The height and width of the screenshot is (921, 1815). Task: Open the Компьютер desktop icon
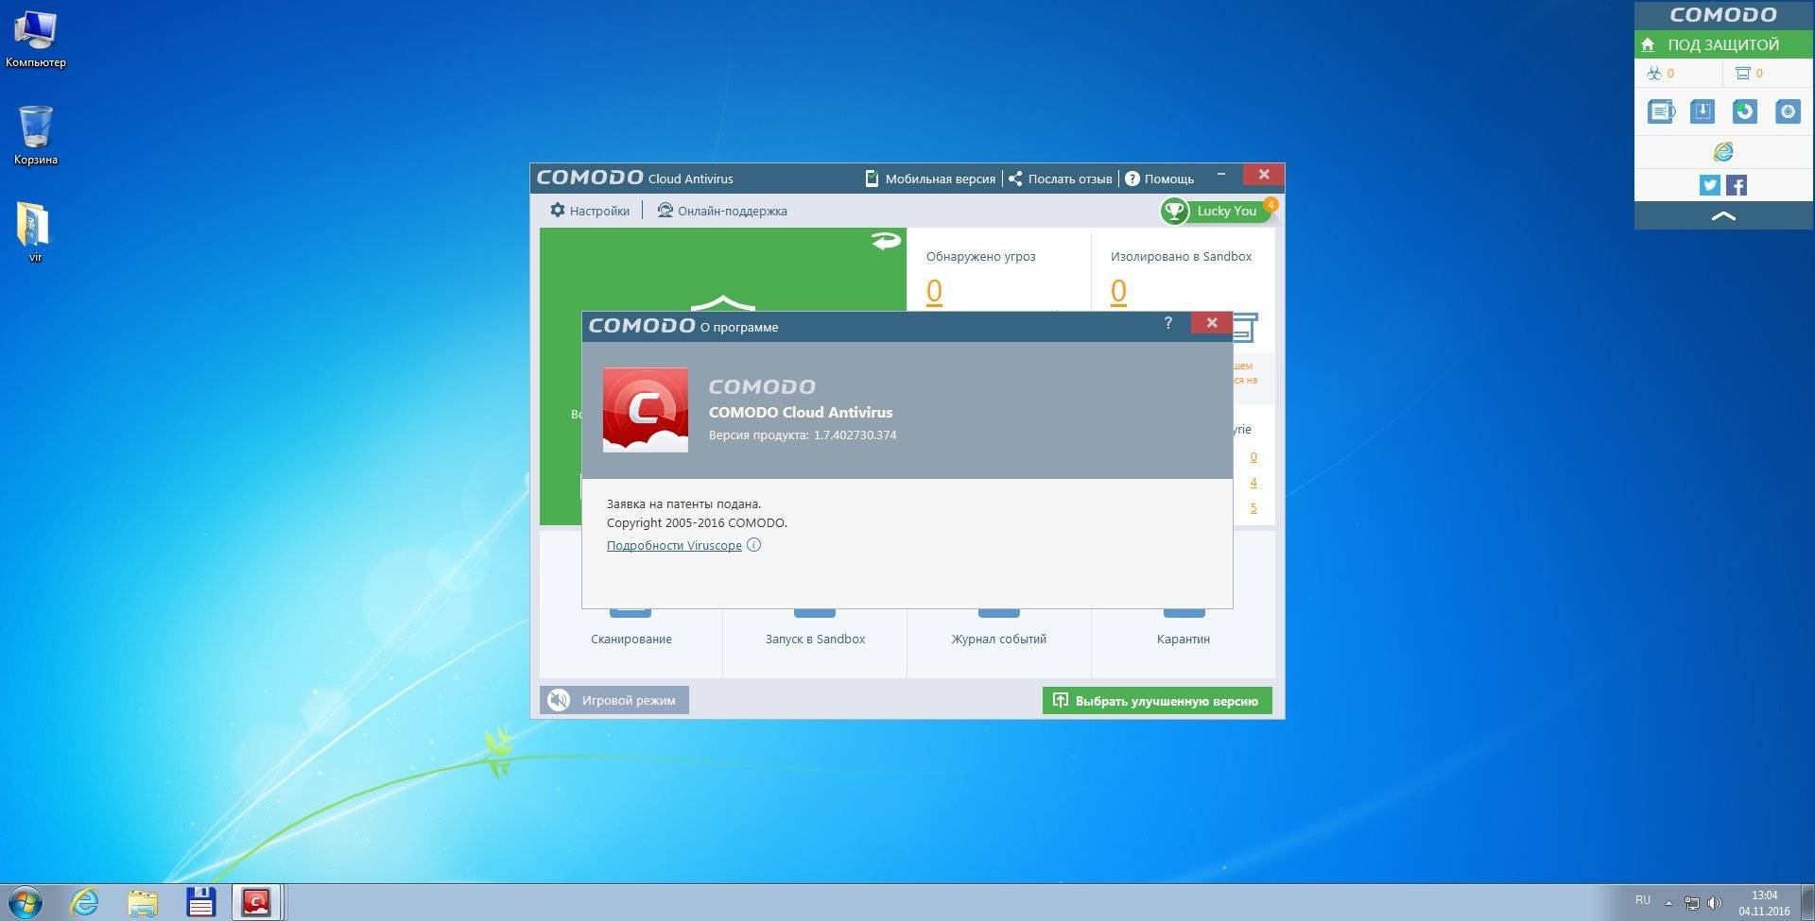coord(36,40)
